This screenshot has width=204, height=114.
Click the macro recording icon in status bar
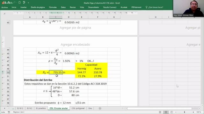(9, 112)
